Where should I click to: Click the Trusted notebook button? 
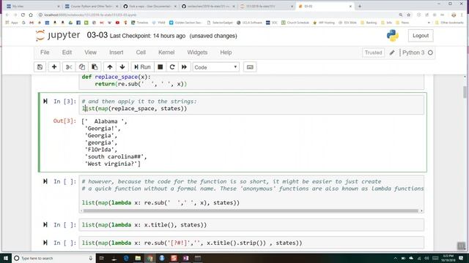pyautogui.click(x=373, y=53)
